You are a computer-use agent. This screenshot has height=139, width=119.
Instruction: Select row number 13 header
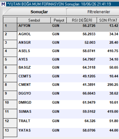point(10,133)
